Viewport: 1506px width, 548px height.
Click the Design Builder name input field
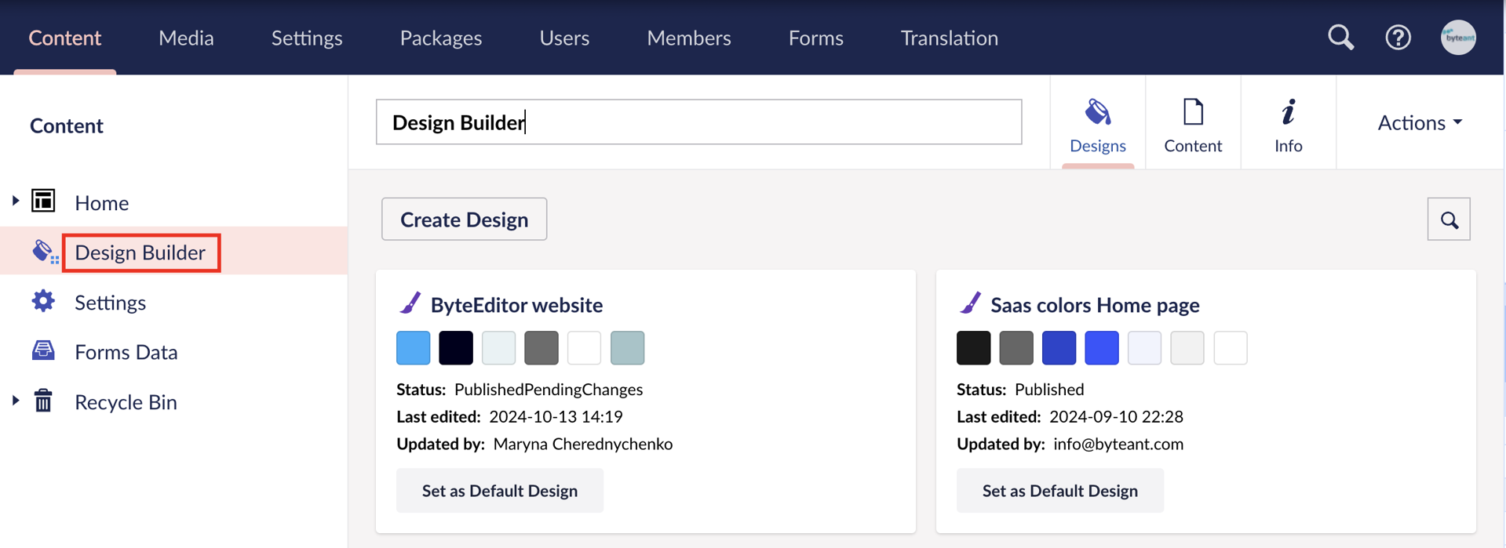[698, 122]
